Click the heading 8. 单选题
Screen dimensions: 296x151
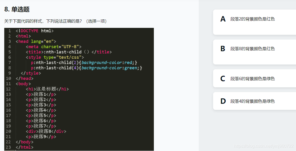(x=17, y=9)
